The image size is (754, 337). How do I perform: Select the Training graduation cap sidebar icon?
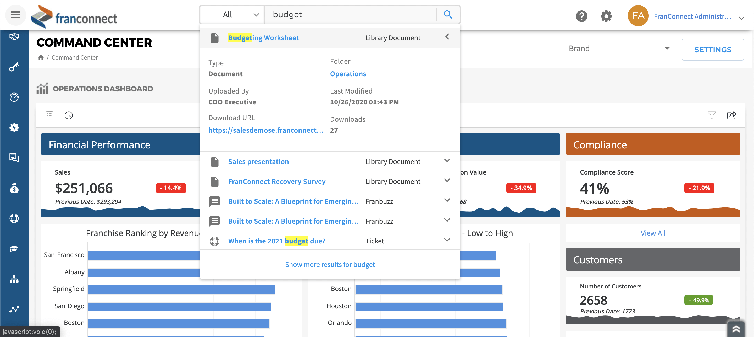(x=15, y=248)
